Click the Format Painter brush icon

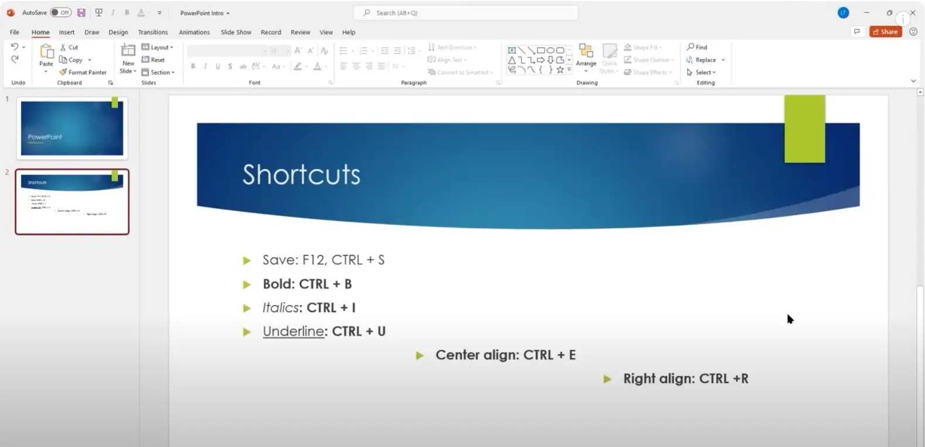click(x=63, y=72)
